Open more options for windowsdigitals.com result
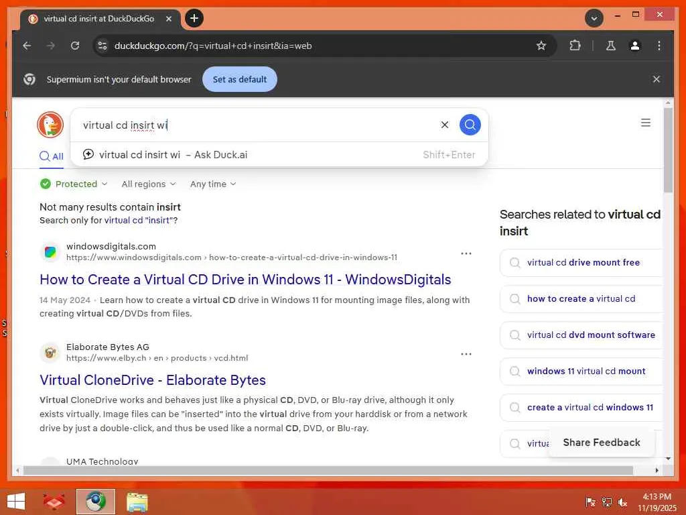 [466, 253]
